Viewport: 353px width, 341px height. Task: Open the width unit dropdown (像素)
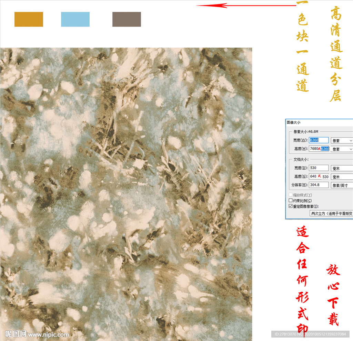point(342,141)
